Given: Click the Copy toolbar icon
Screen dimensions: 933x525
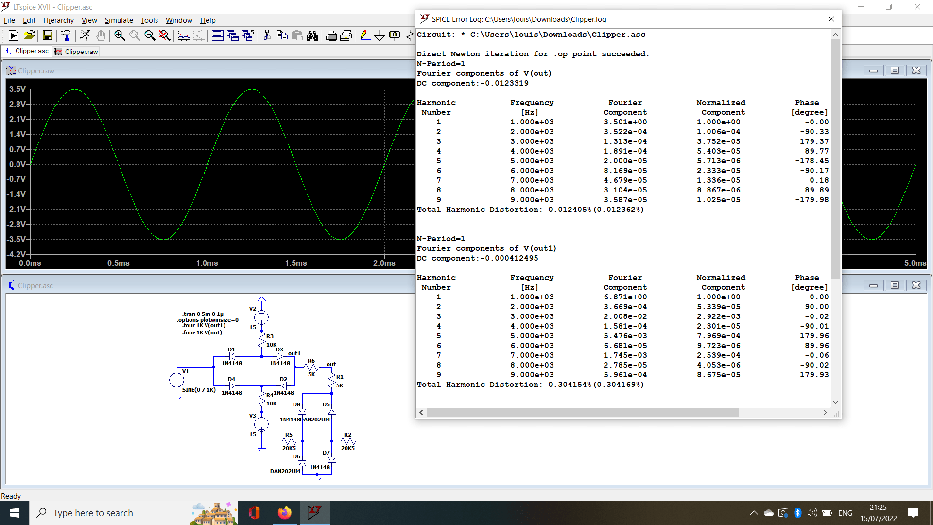Looking at the screenshot, I should tap(282, 35).
